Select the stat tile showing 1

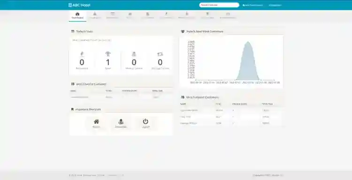108,61
